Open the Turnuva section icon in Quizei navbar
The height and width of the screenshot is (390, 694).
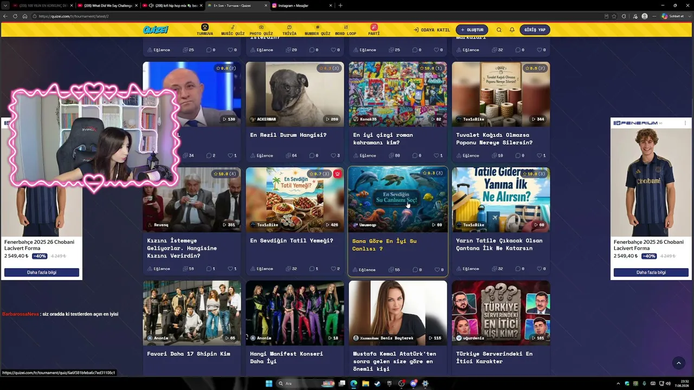point(205,27)
